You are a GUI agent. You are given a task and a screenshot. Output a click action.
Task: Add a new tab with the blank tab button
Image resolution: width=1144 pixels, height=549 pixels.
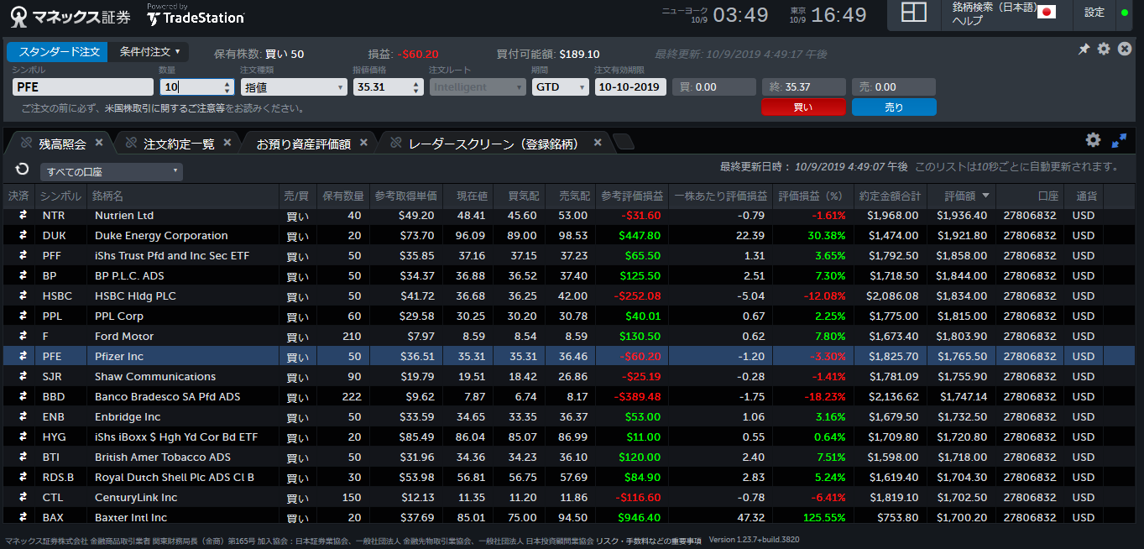624,143
